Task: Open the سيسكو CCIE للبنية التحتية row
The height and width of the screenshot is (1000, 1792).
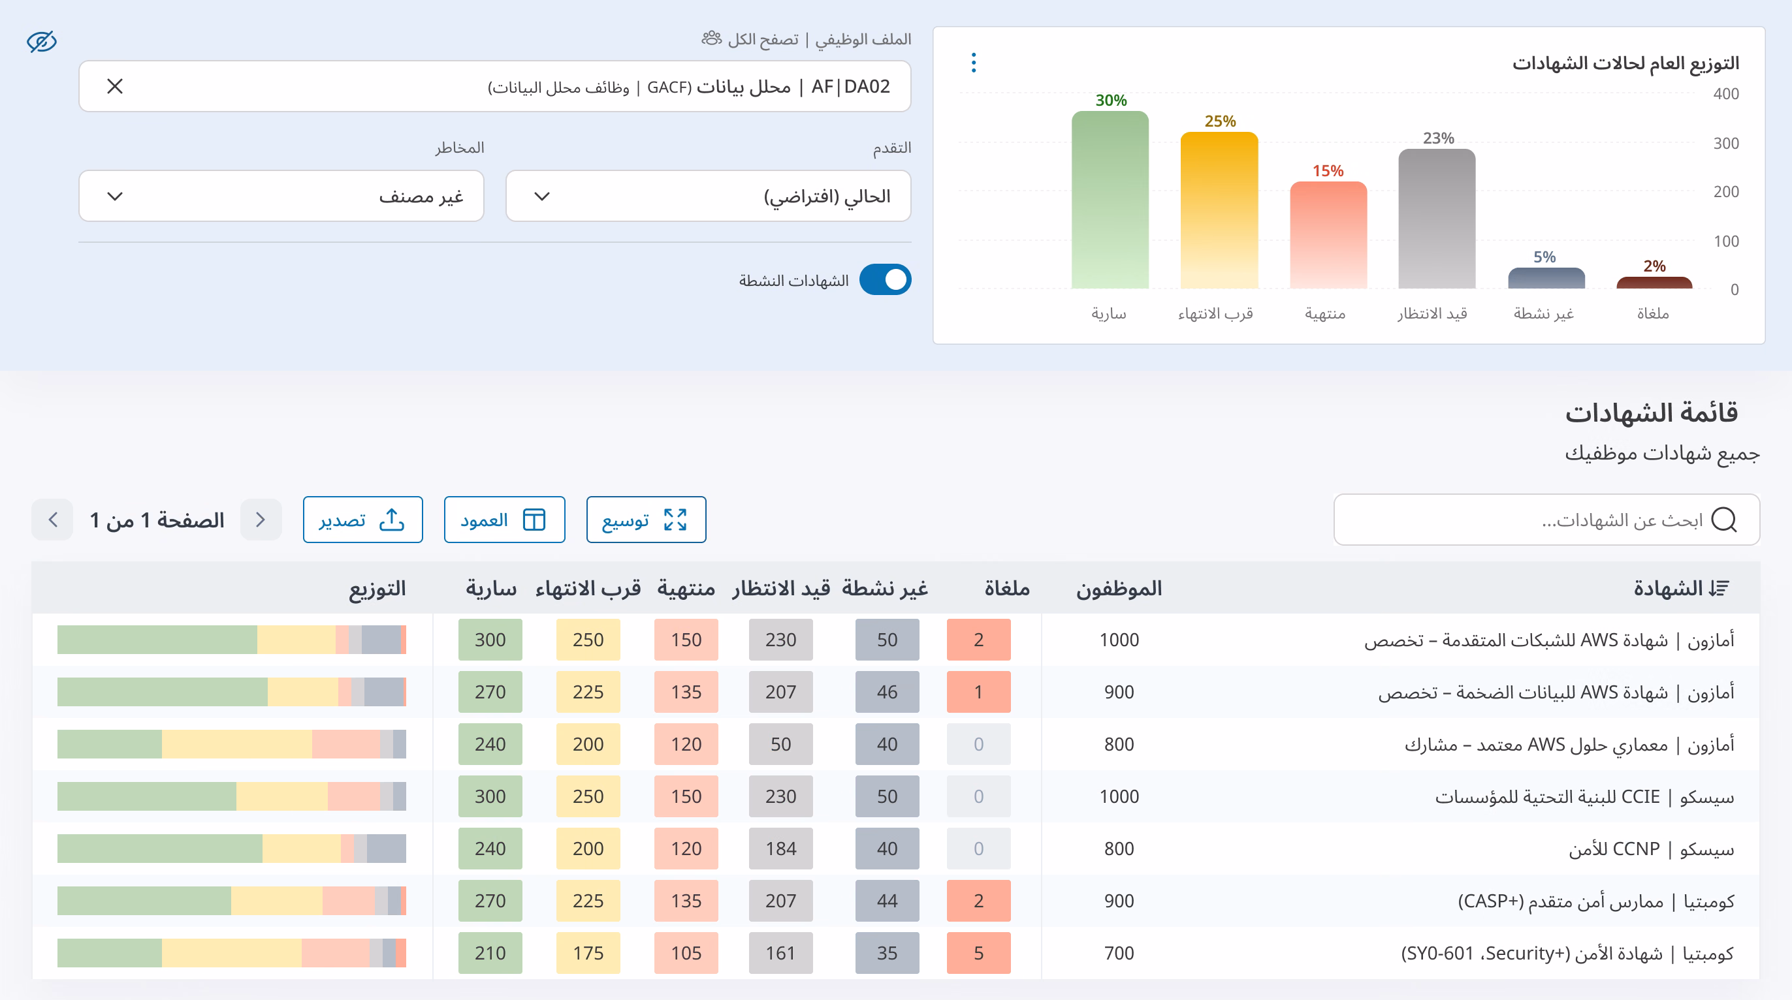Action: [x=896, y=796]
